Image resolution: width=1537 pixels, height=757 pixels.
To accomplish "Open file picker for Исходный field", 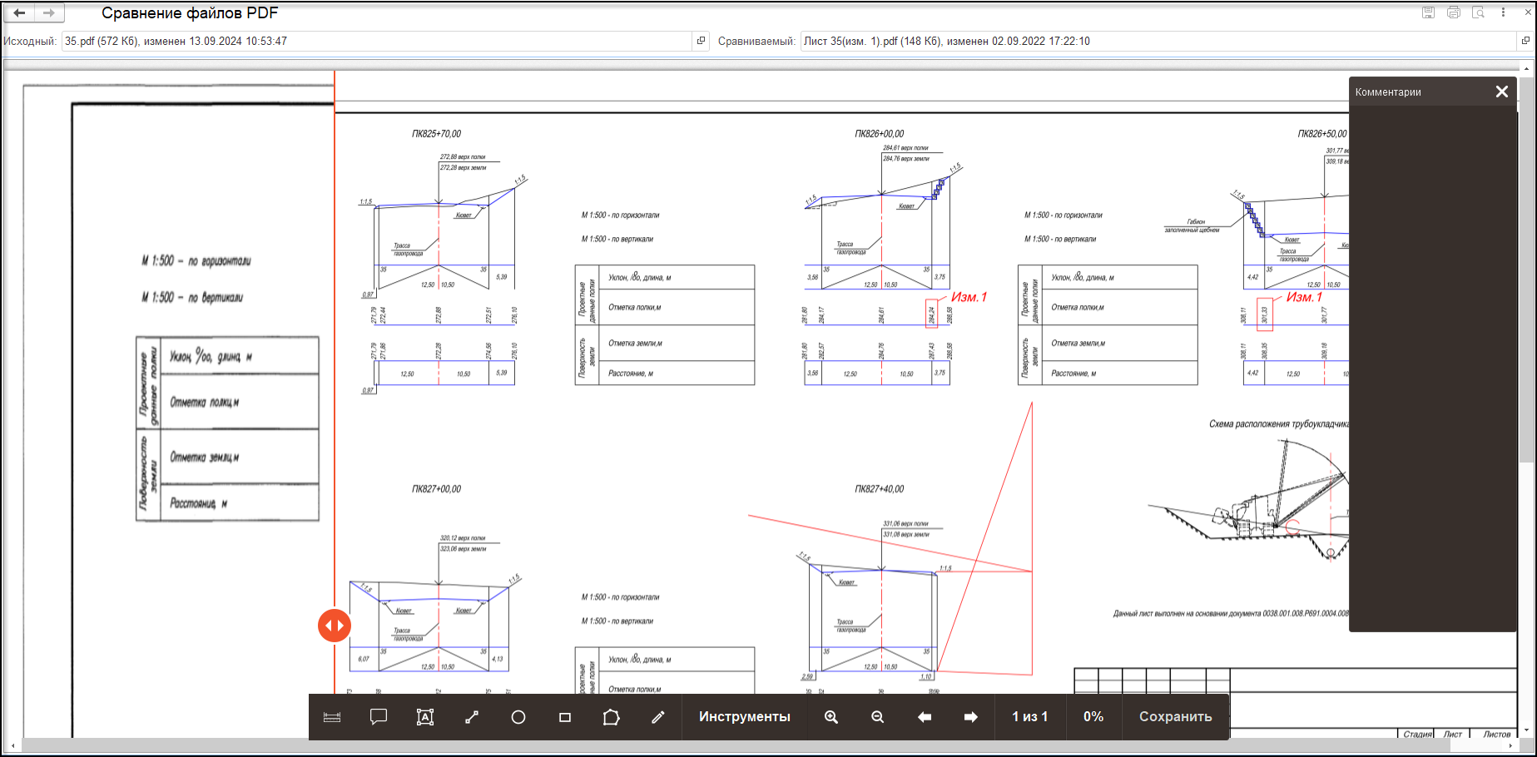I will (701, 41).
